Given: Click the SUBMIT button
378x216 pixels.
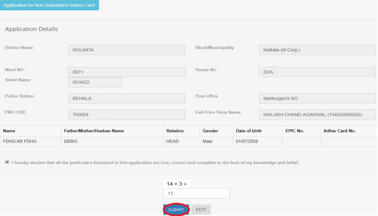Looking at the screenshot, I should point(176,210).
